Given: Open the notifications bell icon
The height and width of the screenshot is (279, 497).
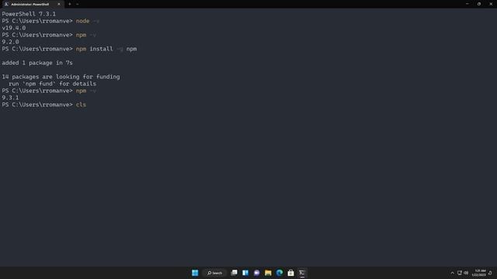Looking at the screenshot, I should point(490,273).
